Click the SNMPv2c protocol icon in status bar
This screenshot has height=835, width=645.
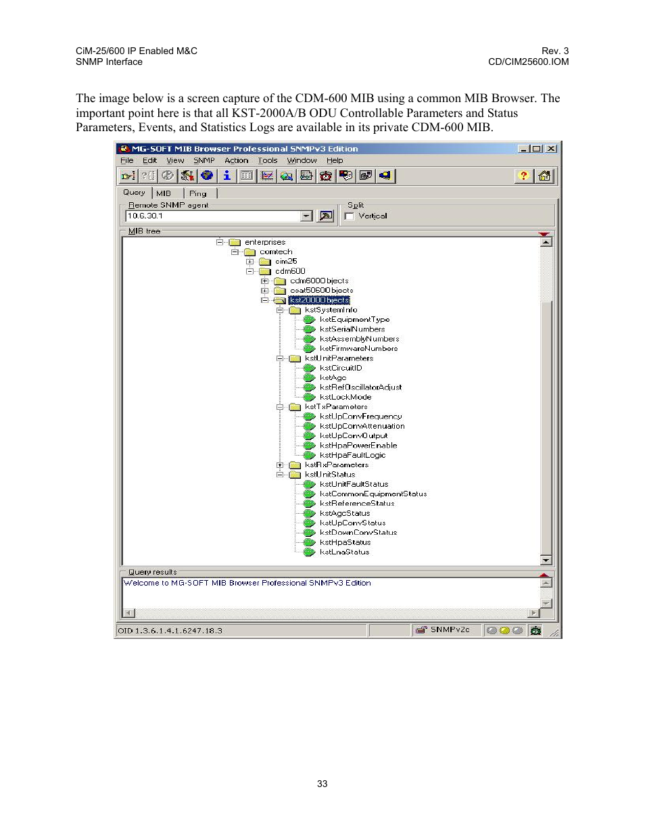tap(421, 630)
